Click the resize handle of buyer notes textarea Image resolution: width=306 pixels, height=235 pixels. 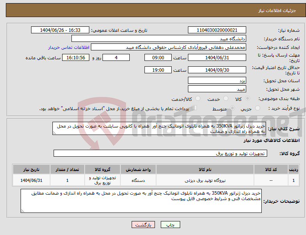pos(23,211)
